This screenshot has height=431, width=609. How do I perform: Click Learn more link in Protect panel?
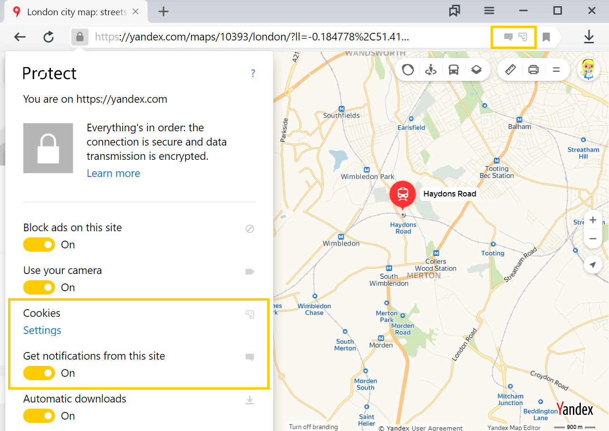pos(113,174)
